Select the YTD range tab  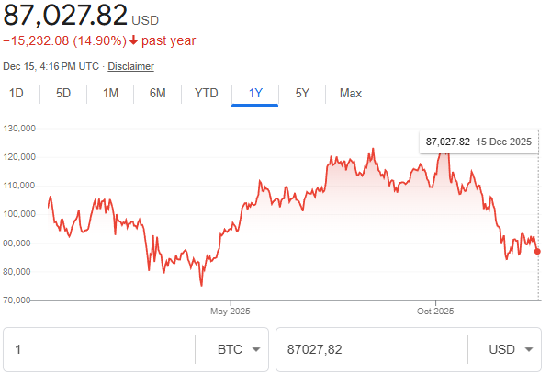pos(207,93)
